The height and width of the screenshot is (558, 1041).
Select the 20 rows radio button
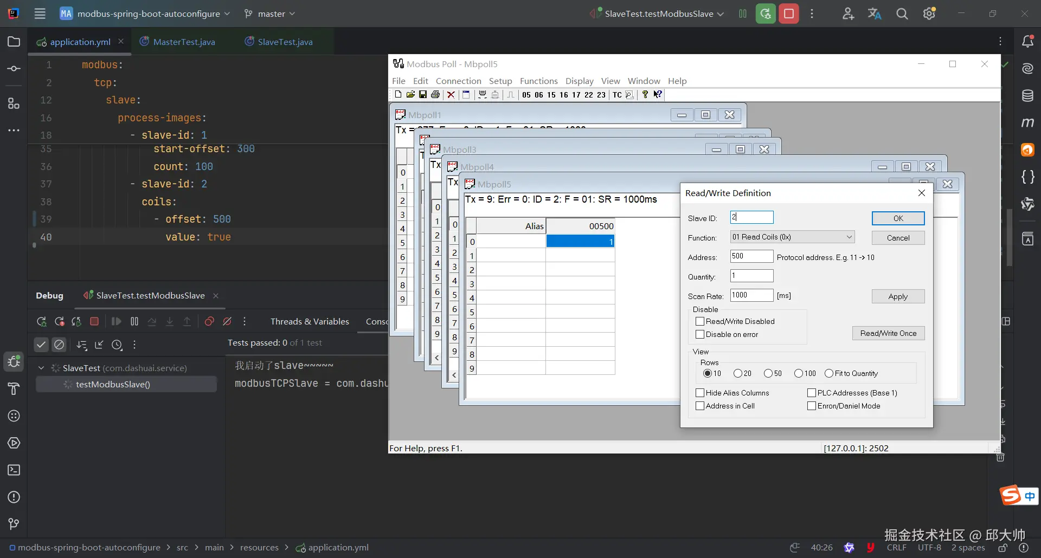coord(737,374)
